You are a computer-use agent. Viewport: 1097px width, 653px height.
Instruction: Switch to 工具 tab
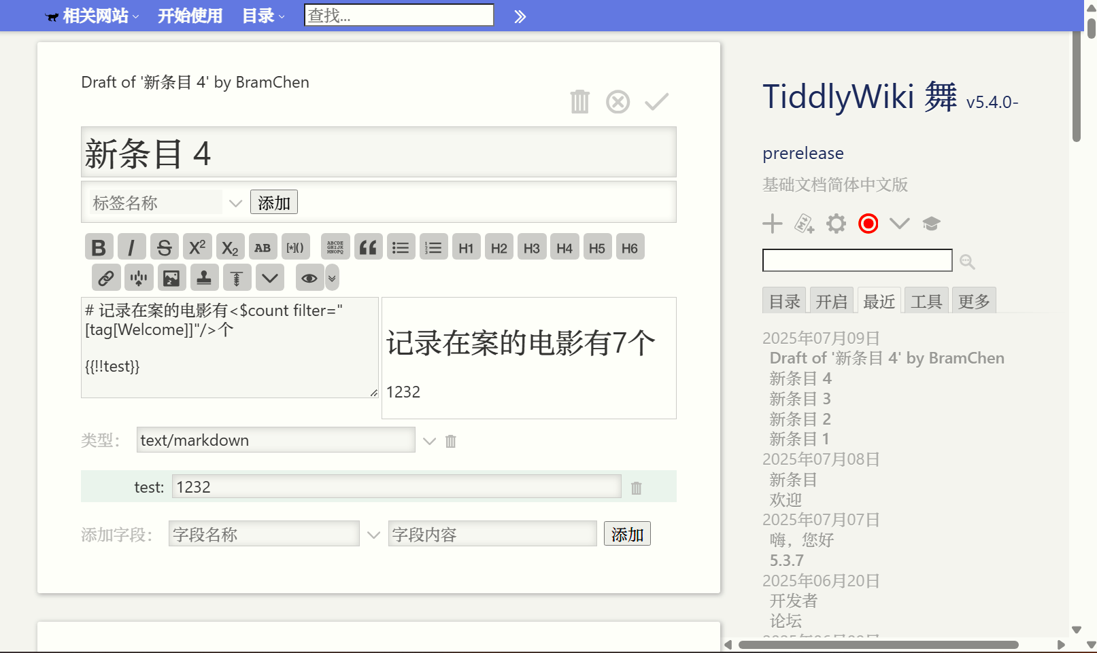[x=926, y=301]
